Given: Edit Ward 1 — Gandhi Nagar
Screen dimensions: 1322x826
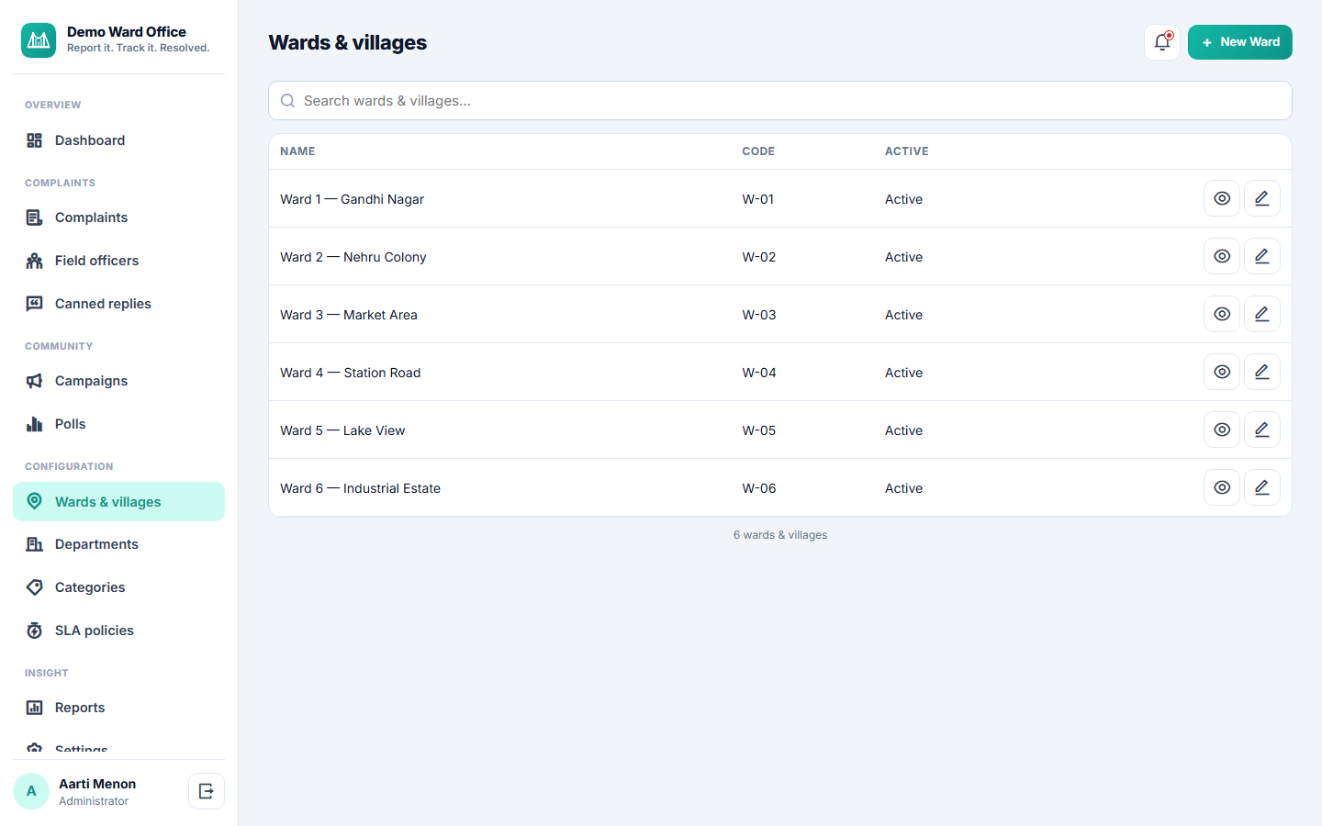Looking at the screenshot, I should click(1262, 198).
